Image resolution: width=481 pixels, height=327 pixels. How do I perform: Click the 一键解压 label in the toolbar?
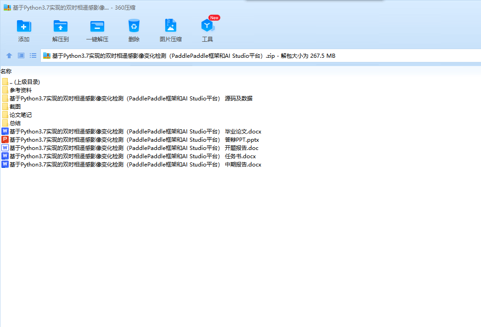click(x=97, y=39)
